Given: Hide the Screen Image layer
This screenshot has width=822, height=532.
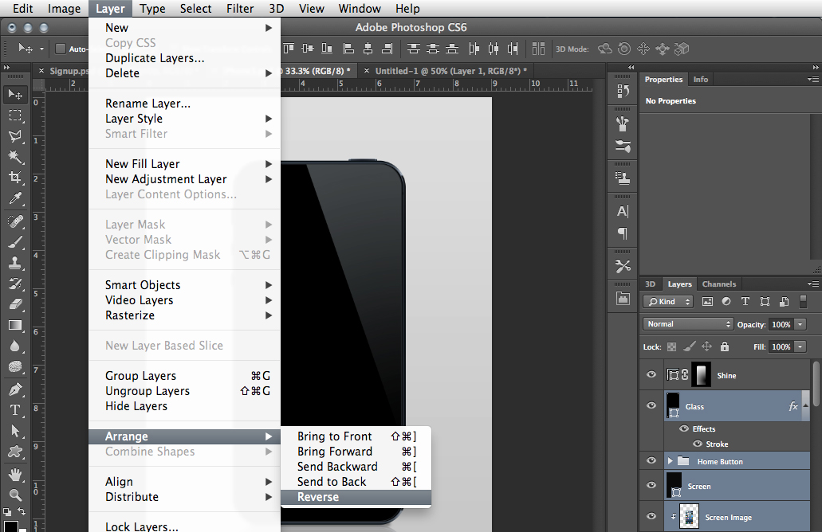Looking at the screenshot, I should [x=651, y=516].
